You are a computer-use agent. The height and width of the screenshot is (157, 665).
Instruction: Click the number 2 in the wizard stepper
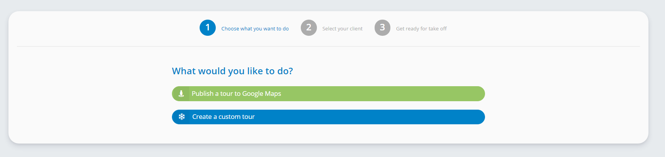click(309, 27)
